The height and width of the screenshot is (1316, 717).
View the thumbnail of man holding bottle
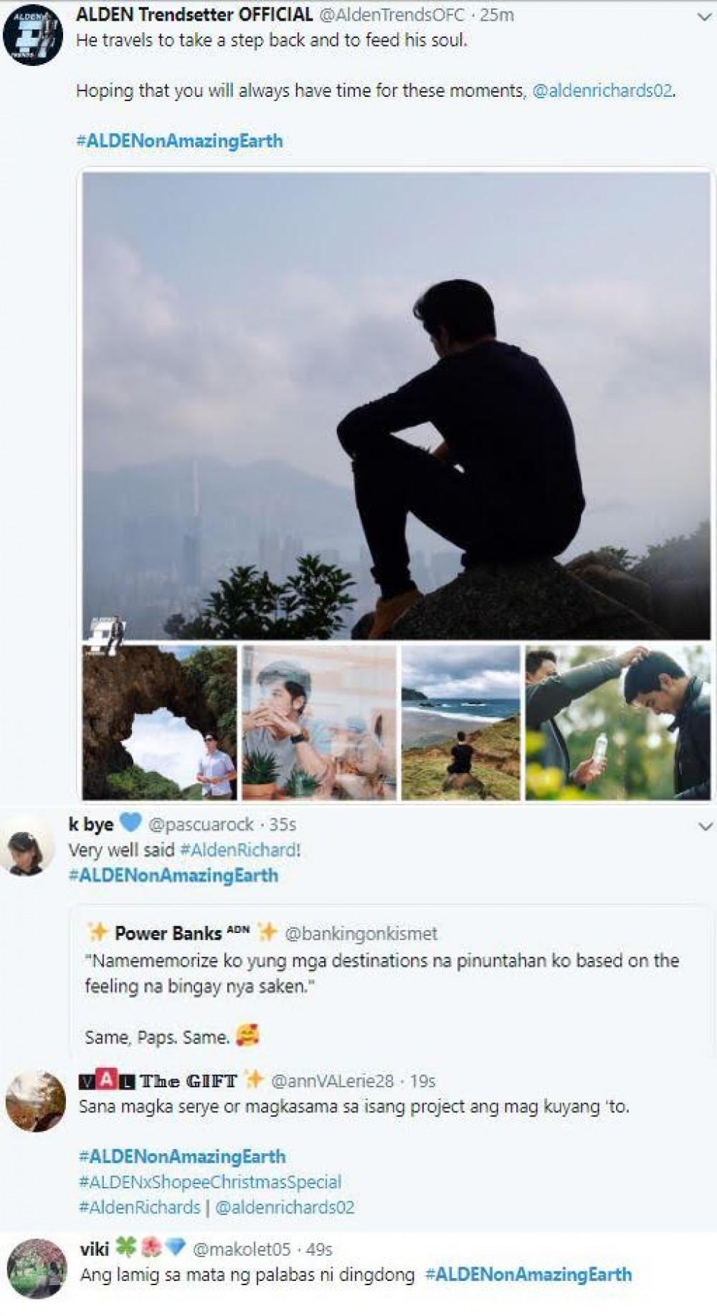[617, 722]
